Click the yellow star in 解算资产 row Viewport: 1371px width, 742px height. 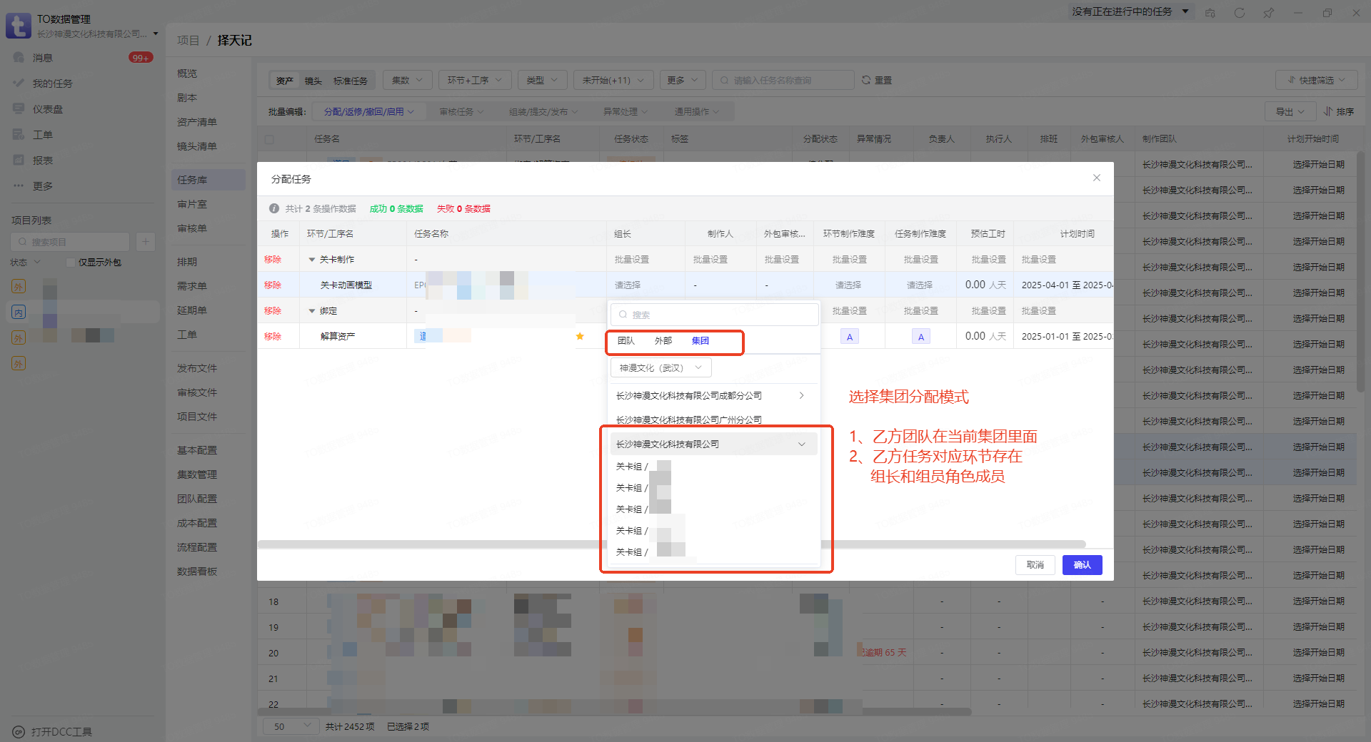[580, 337]
